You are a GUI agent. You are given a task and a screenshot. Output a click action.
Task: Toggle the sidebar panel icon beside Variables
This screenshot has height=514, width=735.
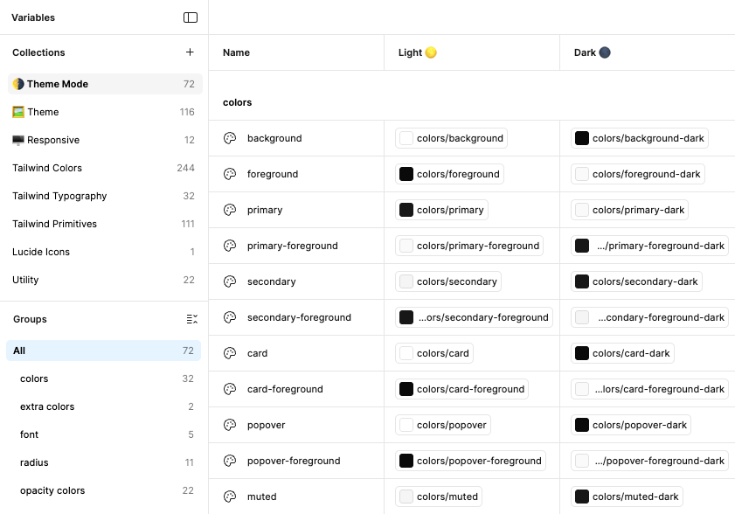191,17
